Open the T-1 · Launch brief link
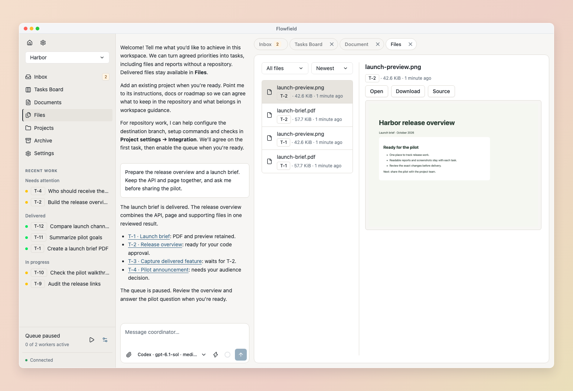573x391 pixels. coord(149,236)
